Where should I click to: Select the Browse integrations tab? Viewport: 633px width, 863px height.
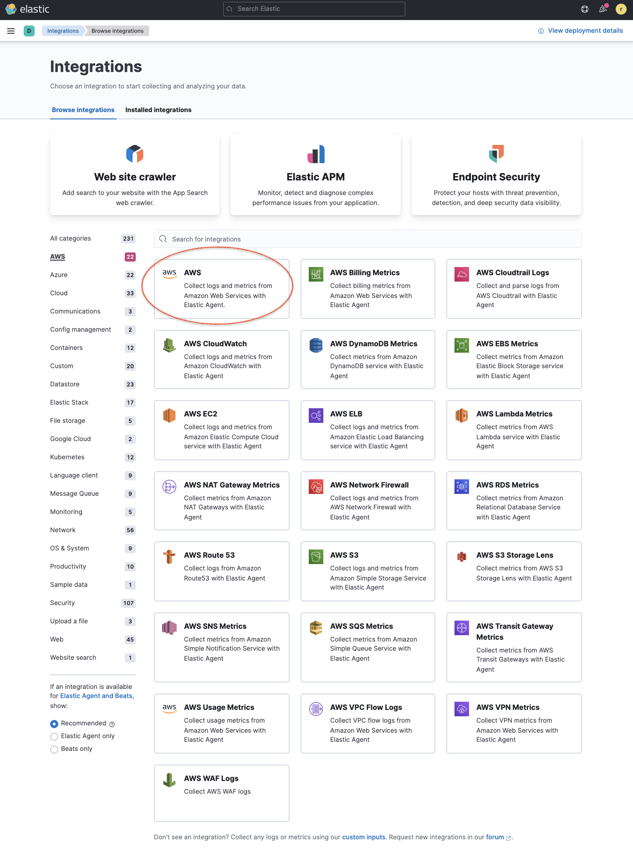point(83,110)
